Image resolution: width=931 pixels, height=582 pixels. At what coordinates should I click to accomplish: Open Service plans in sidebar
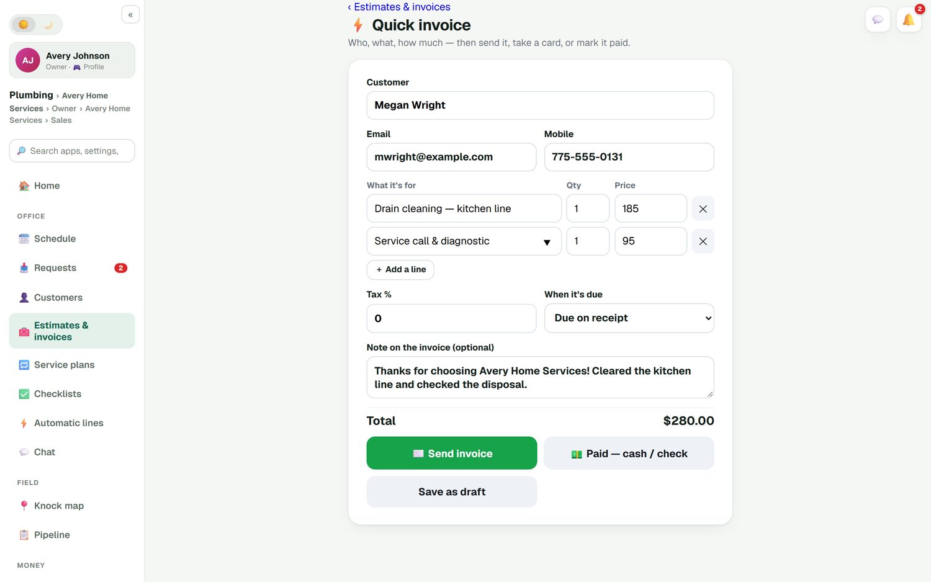(72, 365)
